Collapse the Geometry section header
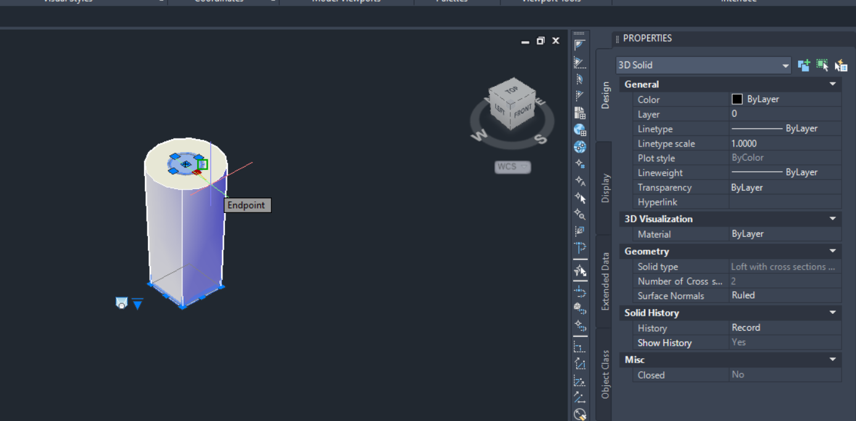 pyautogui.click(x=833, y=251)
